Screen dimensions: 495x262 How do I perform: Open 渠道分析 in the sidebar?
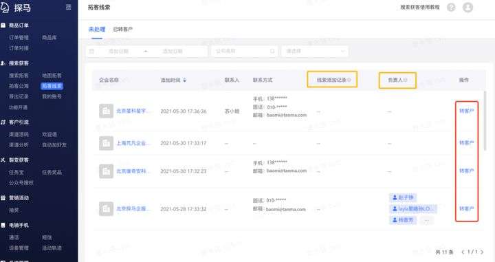click(x=19, y=145)
